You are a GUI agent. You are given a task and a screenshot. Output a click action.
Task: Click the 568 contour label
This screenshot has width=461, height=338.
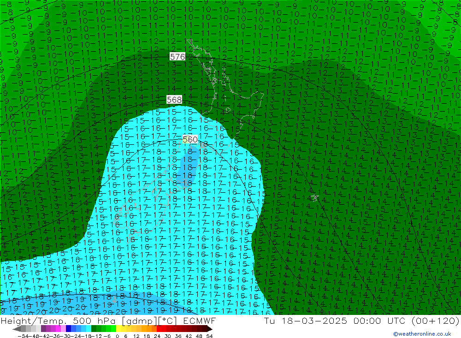tap(174, 100)
